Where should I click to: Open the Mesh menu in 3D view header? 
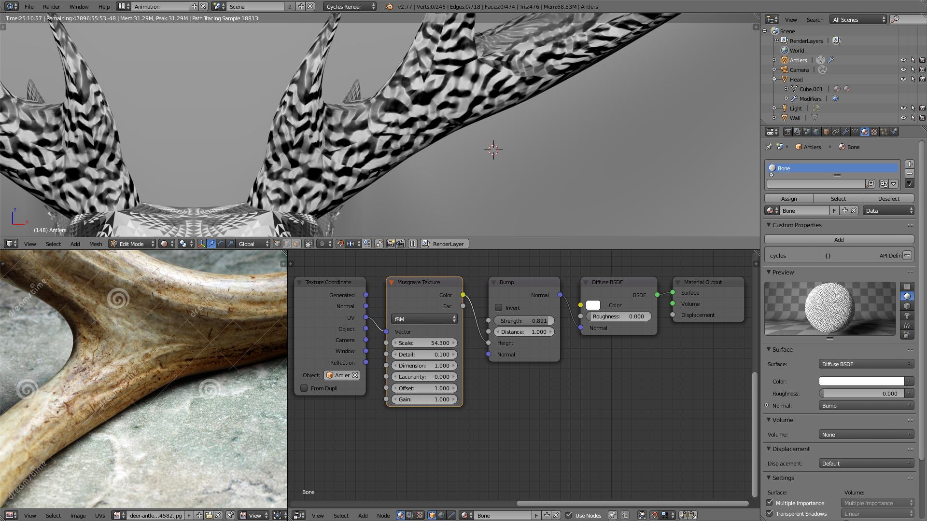tap(96, 244)
